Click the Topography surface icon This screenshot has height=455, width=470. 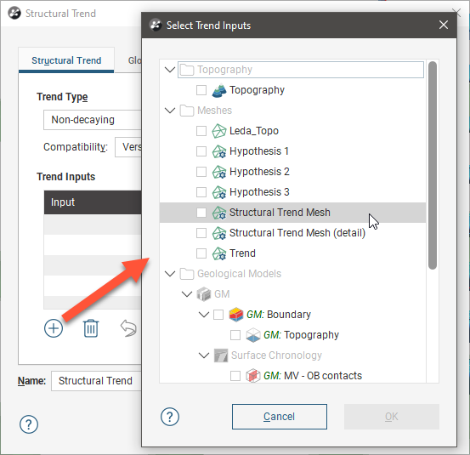click(x=218, y=90)
